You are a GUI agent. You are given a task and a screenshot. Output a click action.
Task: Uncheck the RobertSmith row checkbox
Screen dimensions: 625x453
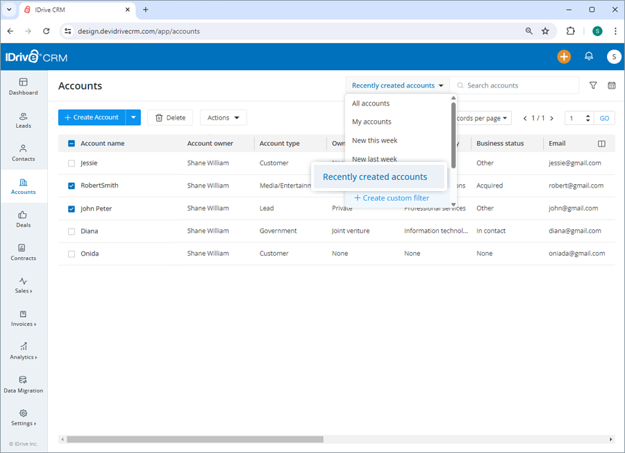pyautogui.click(x=72, y=186)
